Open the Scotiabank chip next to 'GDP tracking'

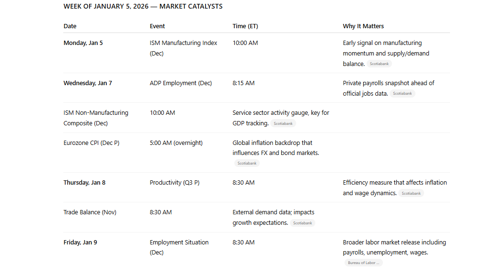pyautogui.click(x=283, y=123)
